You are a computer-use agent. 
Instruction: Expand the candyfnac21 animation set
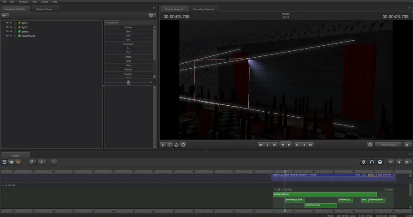pos(15,36)
